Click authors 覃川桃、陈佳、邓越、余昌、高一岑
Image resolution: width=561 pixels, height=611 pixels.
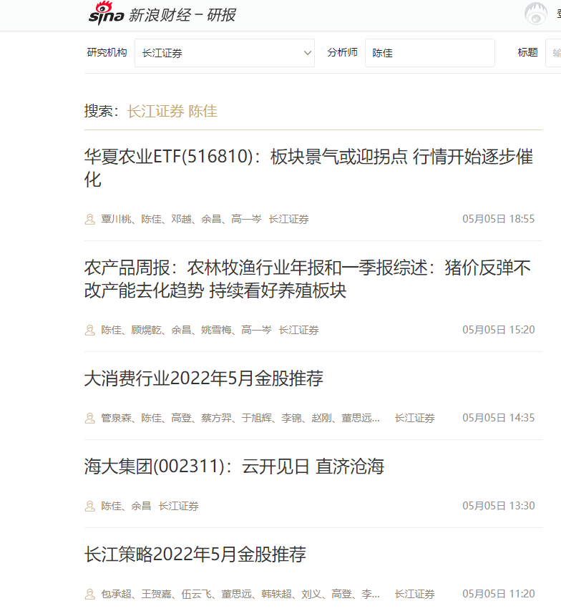(181, 220)
